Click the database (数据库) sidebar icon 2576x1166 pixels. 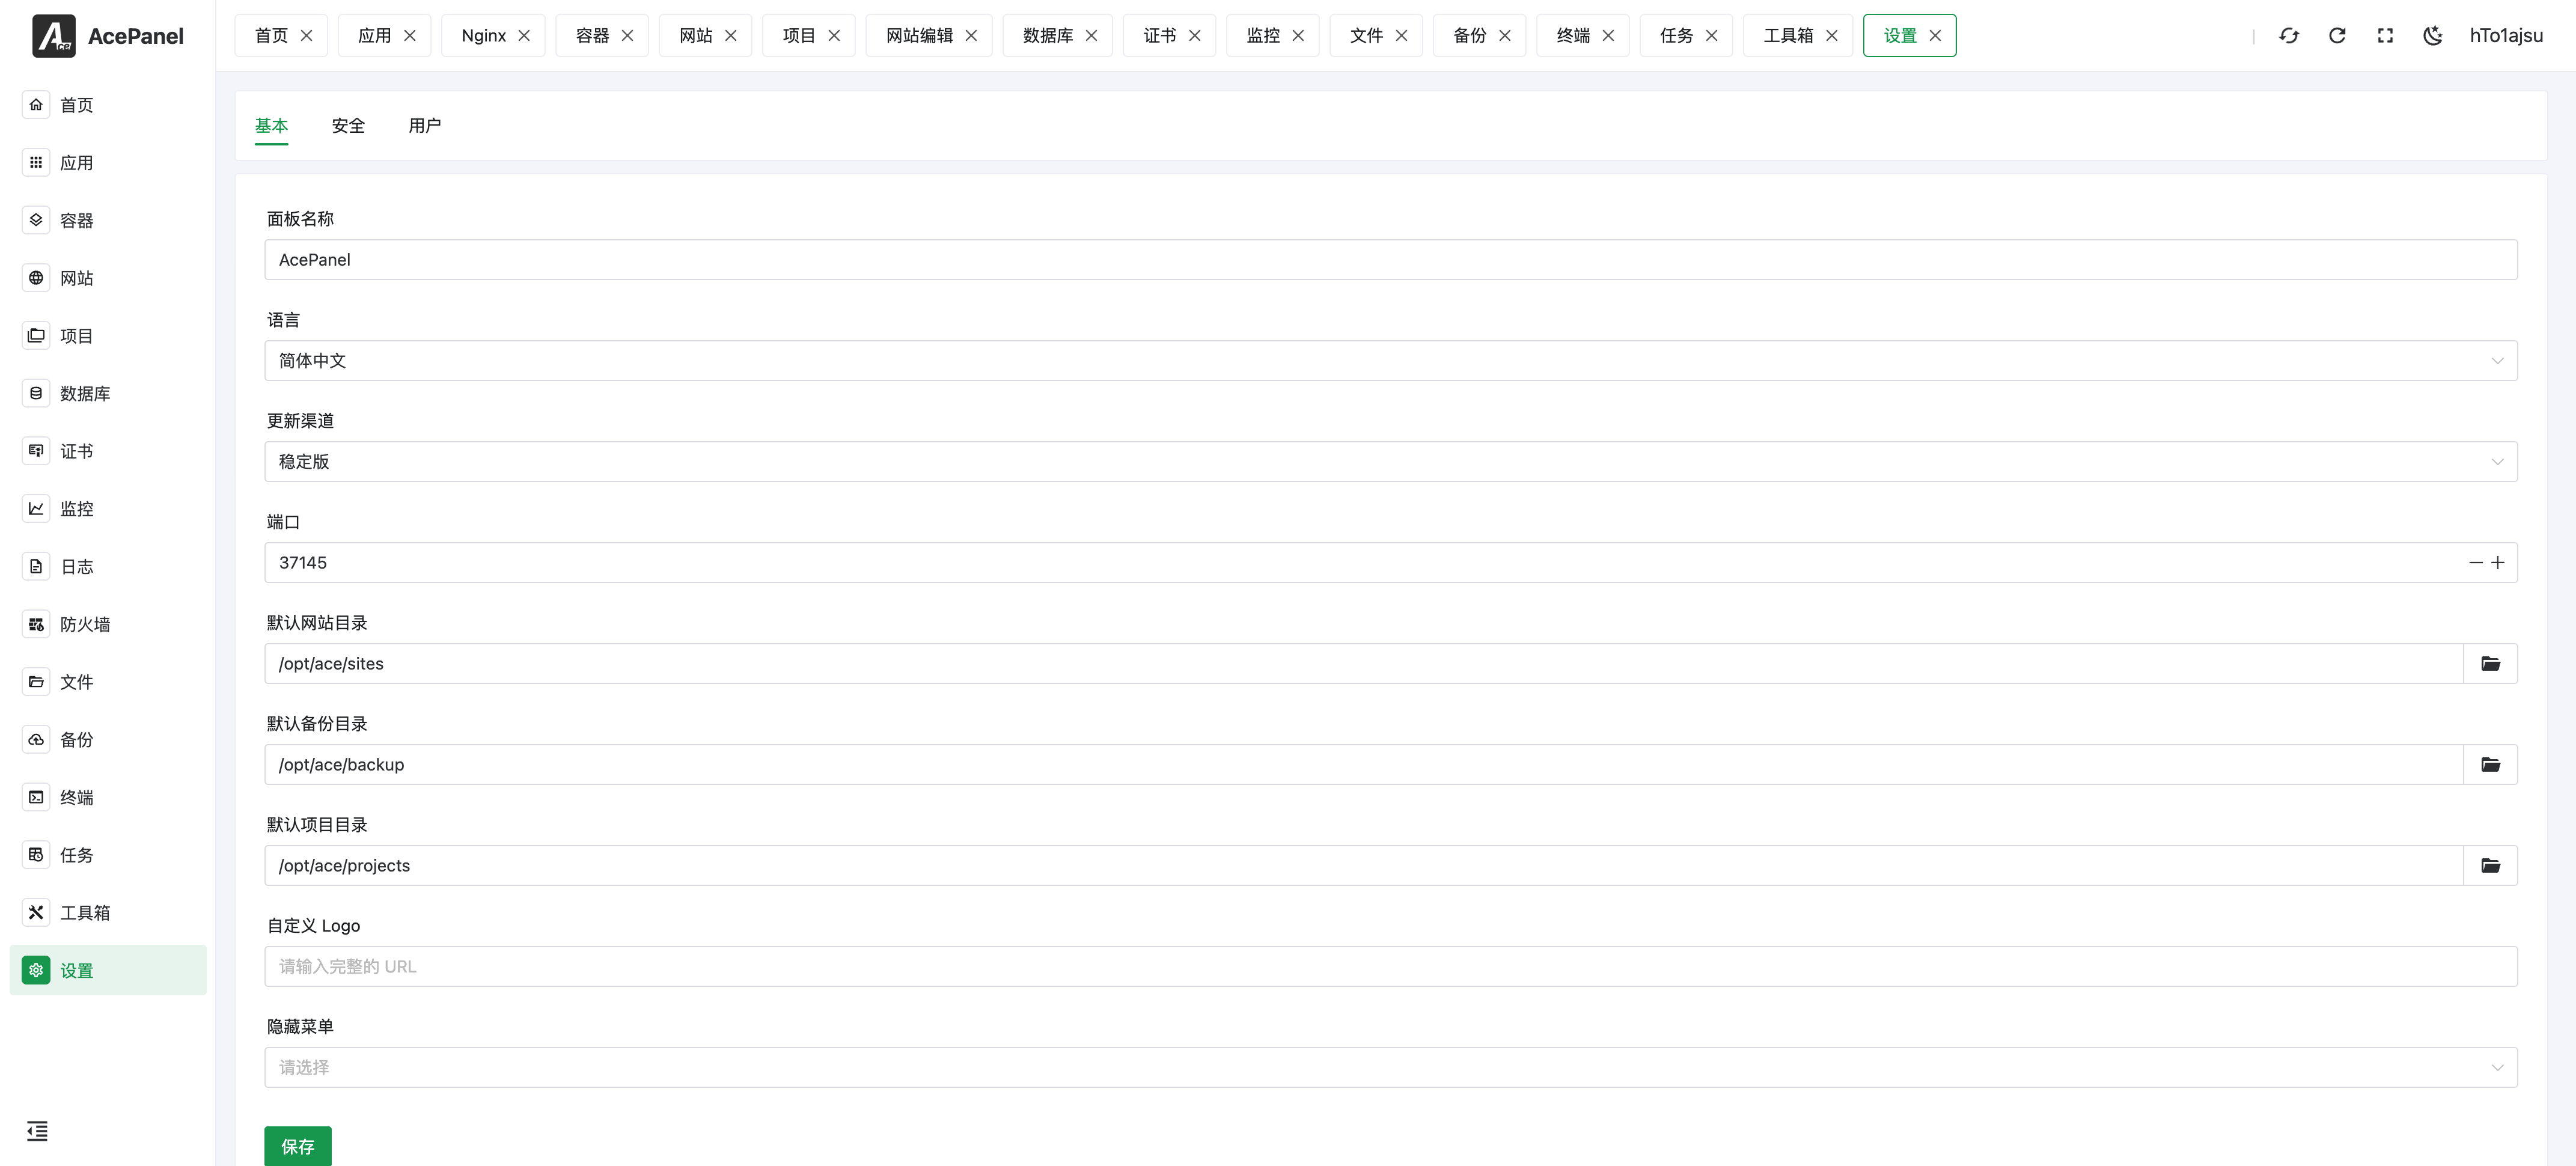36,393
